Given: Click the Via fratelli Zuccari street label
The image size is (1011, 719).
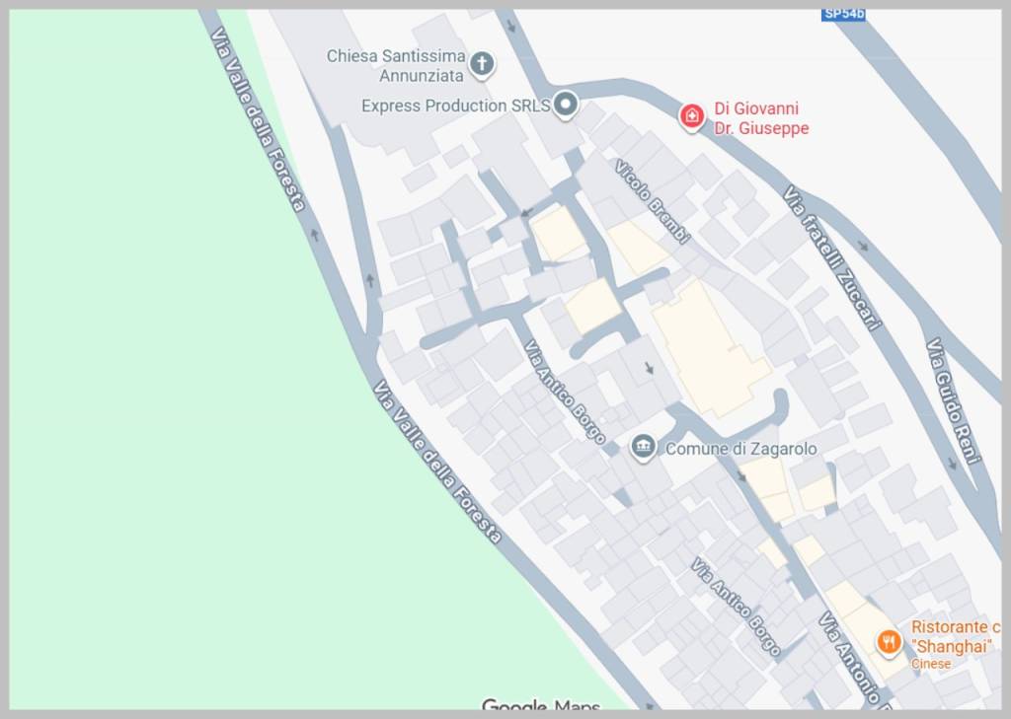Looking at the screenshot, I should [832, 257].
